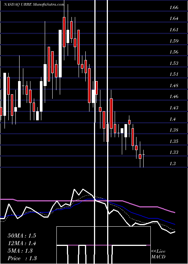Click the 1.46 price axis label

[x=174, y=97]
